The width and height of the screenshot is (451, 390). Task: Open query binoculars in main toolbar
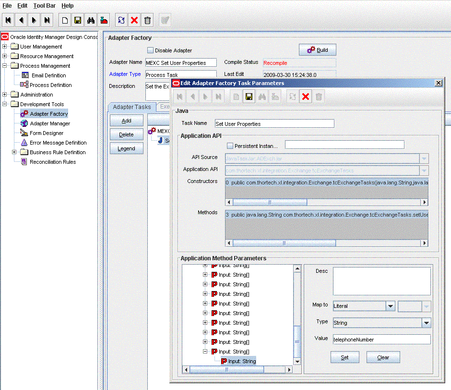tap(91, 20)
